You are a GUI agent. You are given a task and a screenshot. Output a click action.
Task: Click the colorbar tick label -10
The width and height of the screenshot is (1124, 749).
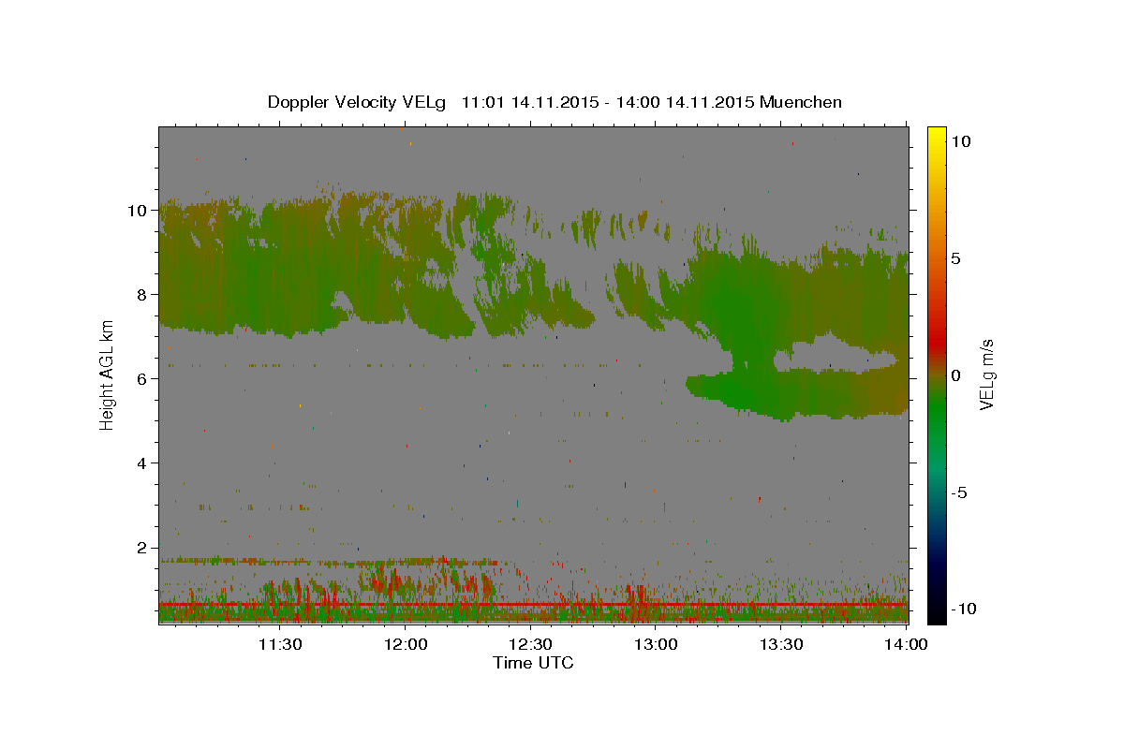coord(964,609)
